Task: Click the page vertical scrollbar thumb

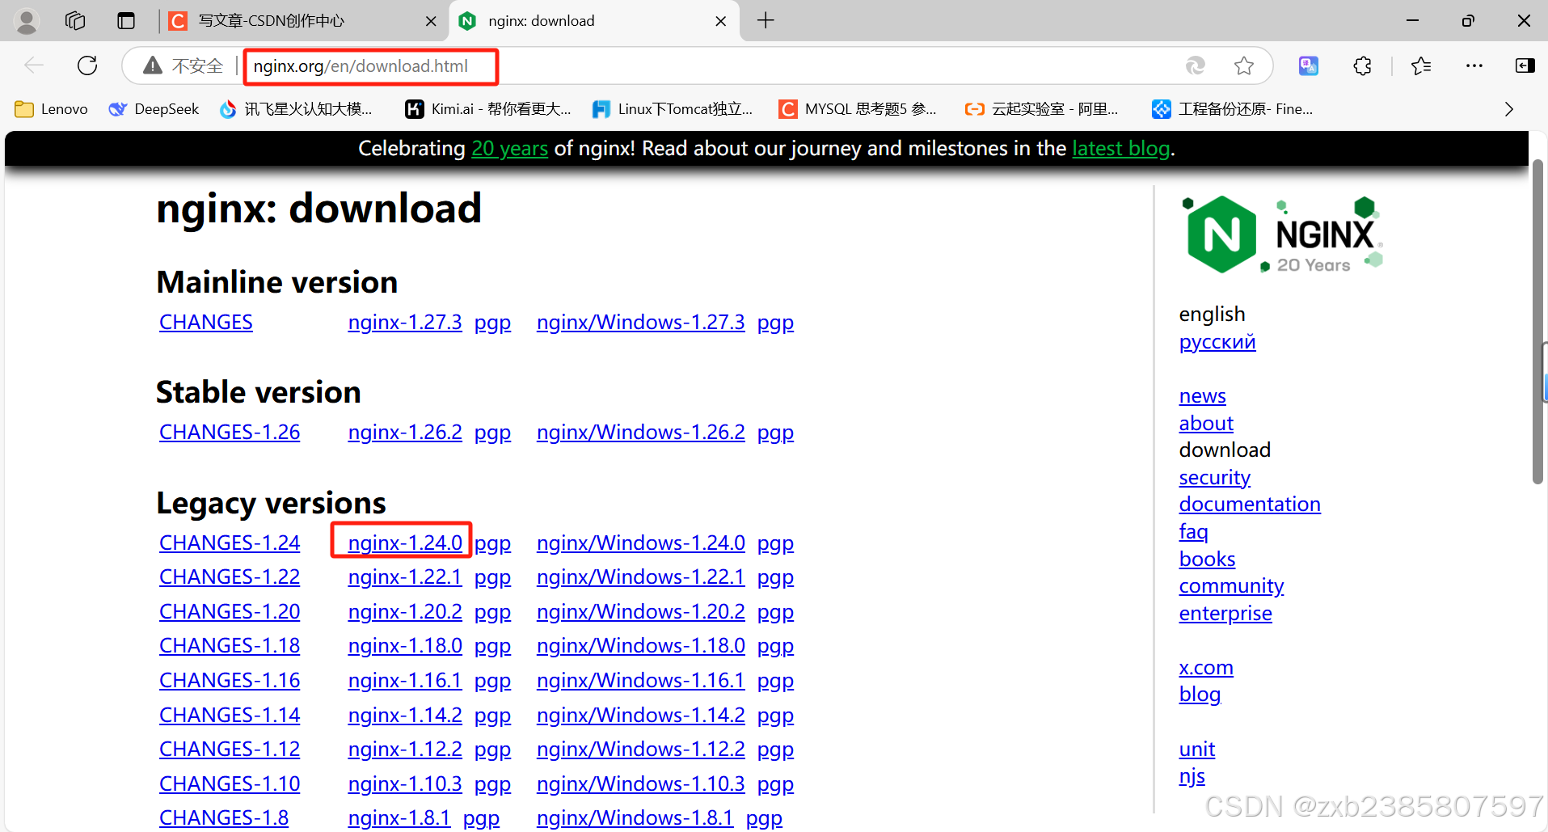Action: pos(1537,322)
